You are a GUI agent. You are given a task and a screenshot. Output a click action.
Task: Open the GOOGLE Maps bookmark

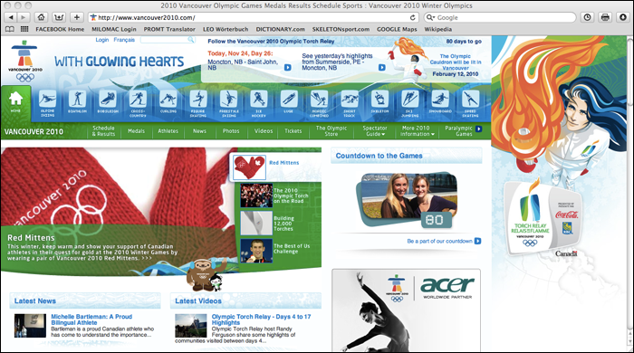click(397, 29)
